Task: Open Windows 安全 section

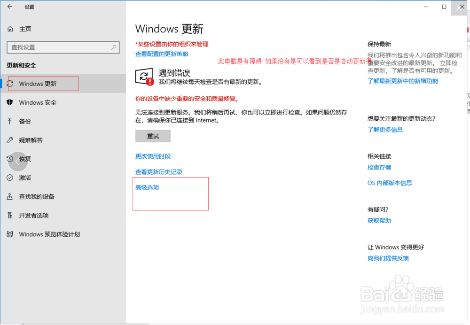Action: pyautogui.click(x=63, y=102)
